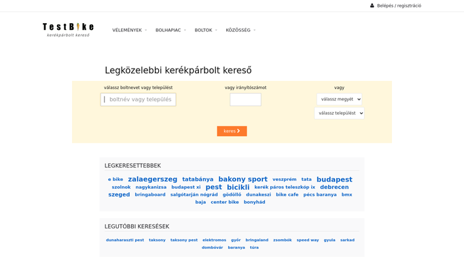Viewport: 464px width, 261px height.
Task: Select the 'zalaegerszeg' popular search tag
Action: pyautogui.click(x=152, y=179)
